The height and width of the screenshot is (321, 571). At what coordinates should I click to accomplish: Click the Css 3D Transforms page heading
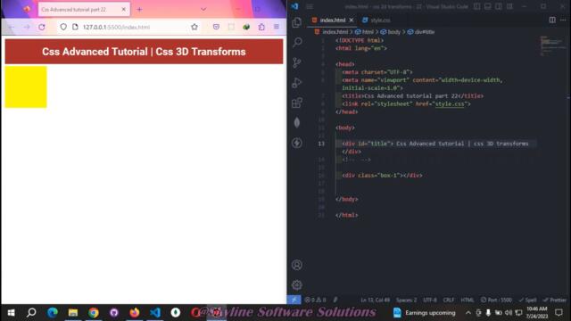(x=144, y=52)
